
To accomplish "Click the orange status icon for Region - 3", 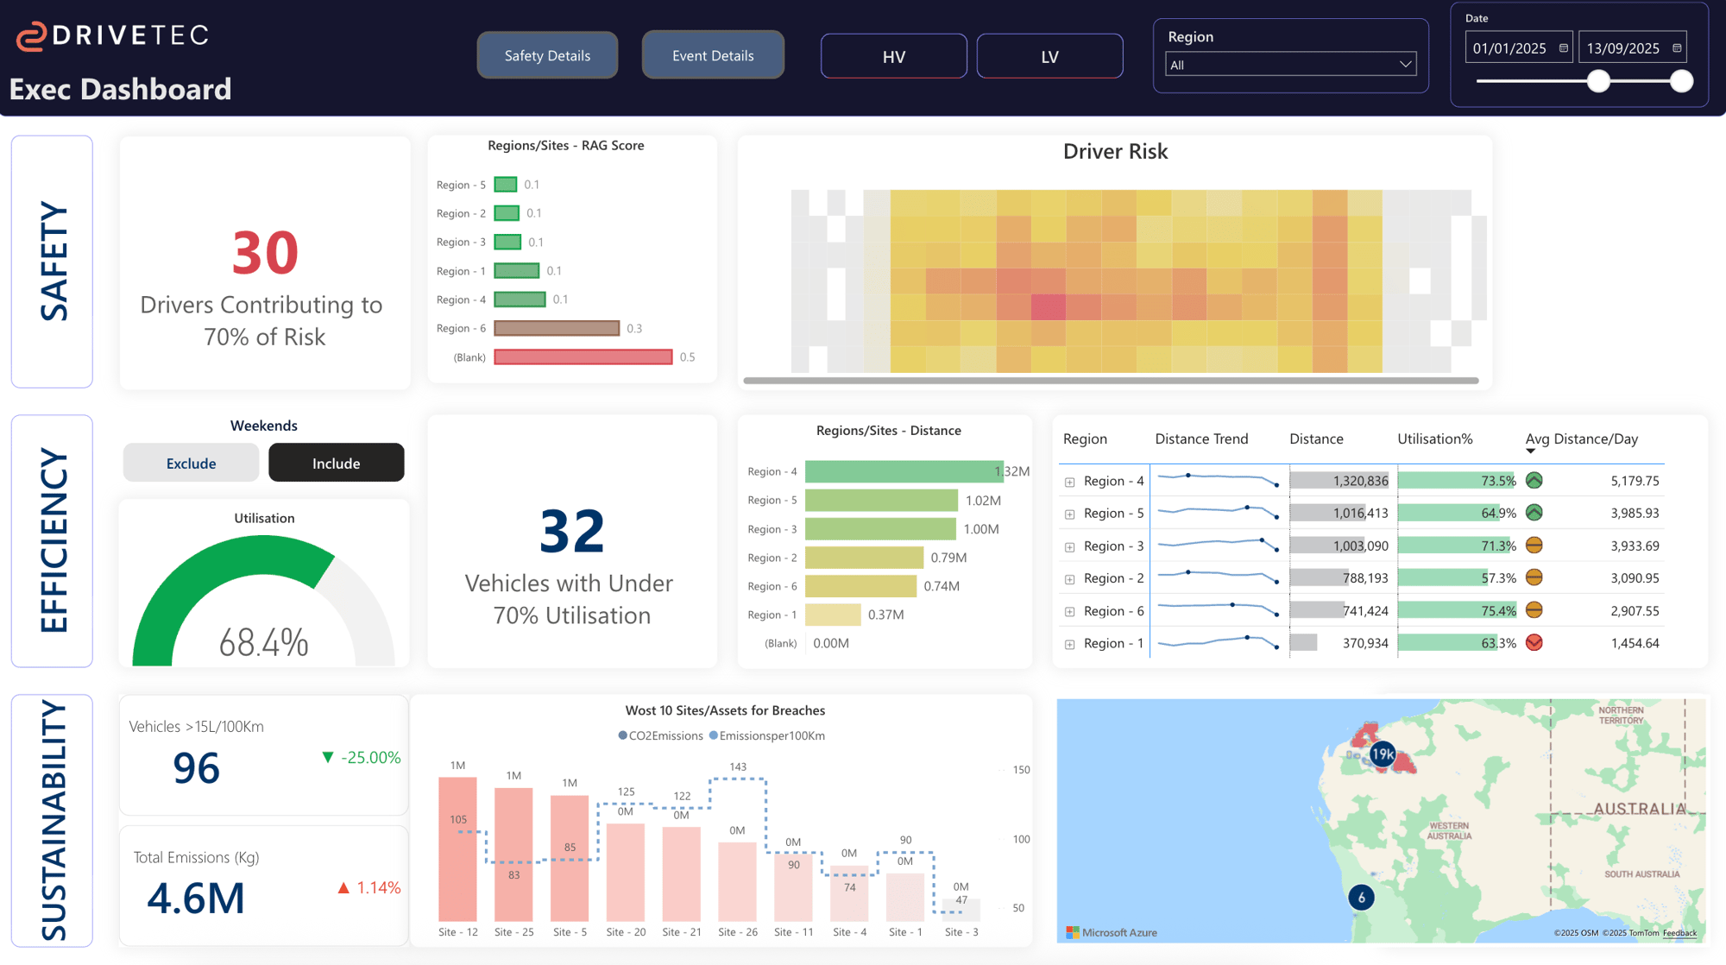I will pos(1534,546).
